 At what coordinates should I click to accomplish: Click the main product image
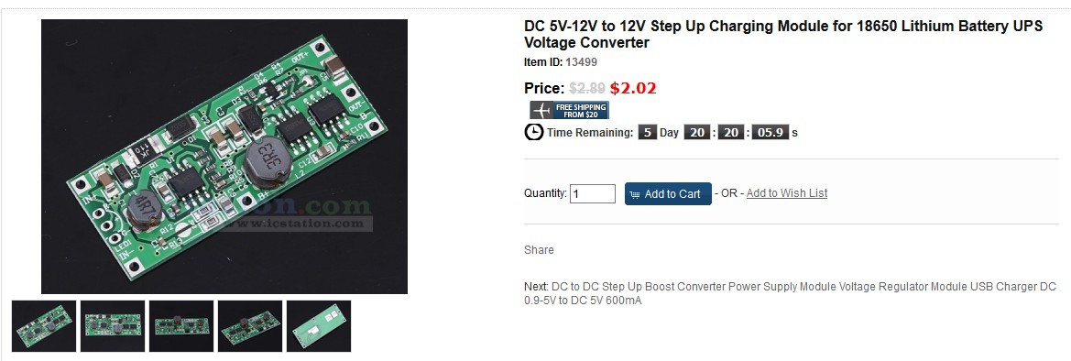pyautogui.click(x=224, y=157)
